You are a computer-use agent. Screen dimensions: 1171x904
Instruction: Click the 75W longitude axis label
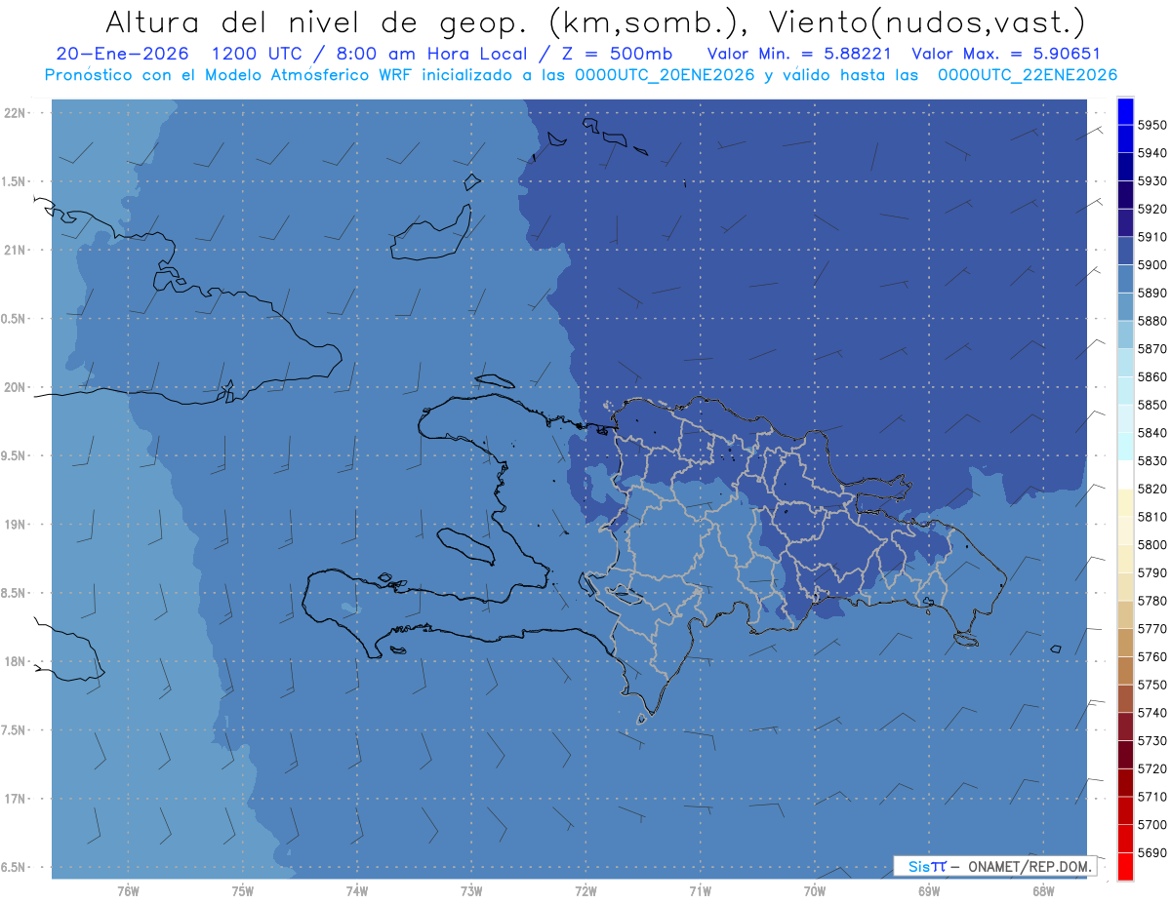click(x=243, y=890)
